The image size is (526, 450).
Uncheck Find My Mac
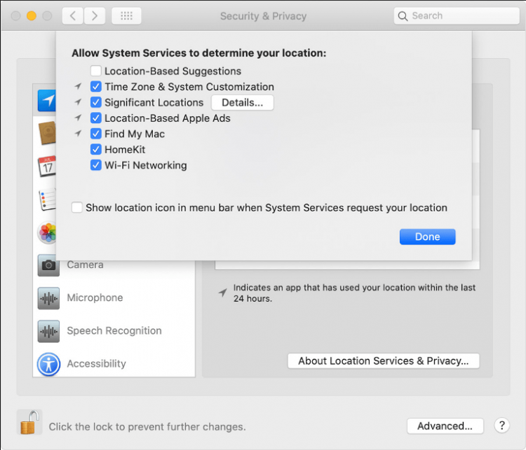pos(96,134)
